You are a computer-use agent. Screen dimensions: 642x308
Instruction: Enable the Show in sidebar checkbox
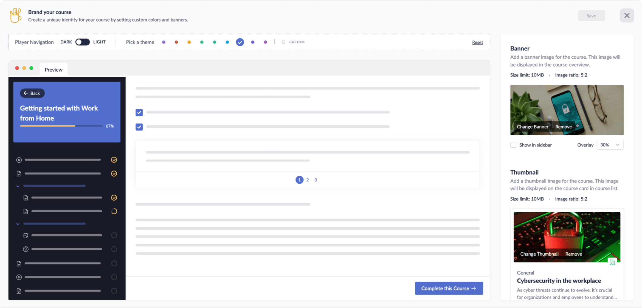click(513, 145)
